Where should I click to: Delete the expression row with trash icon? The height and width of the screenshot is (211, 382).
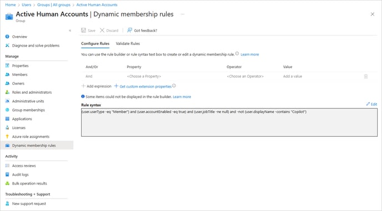tap(366, 76)
